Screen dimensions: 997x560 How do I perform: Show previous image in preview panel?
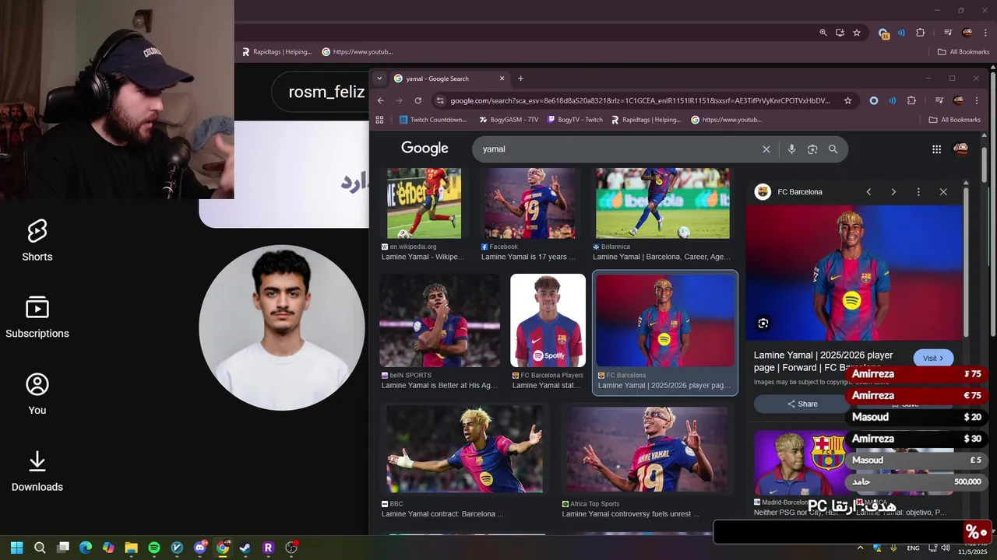click(868, 192)
